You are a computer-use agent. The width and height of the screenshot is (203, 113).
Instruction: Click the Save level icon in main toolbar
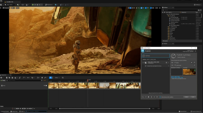click(1, 5)
